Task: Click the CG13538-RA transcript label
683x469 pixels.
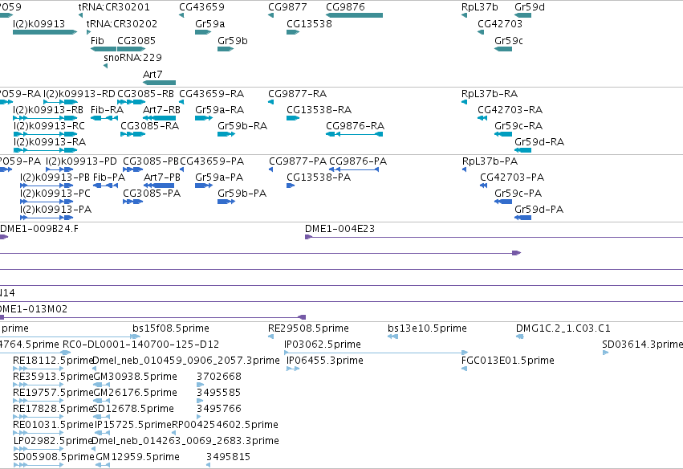Action: [319, 110]
